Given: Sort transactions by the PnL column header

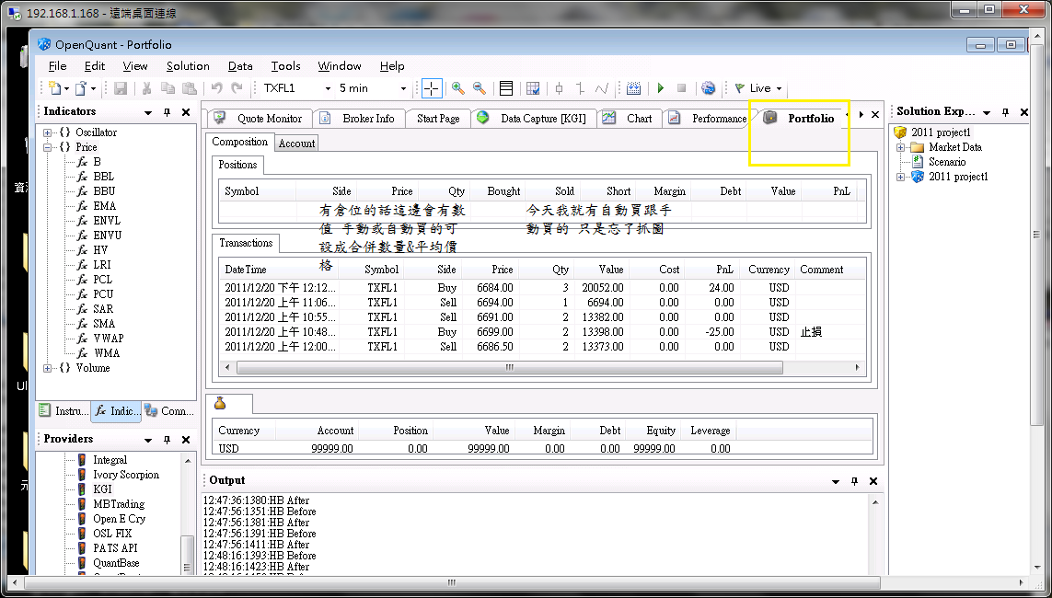Looking at the screenshot, I should click(x=712, y=270).
